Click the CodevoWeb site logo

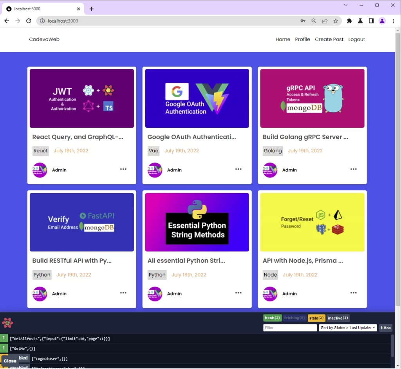coord(44,40)
